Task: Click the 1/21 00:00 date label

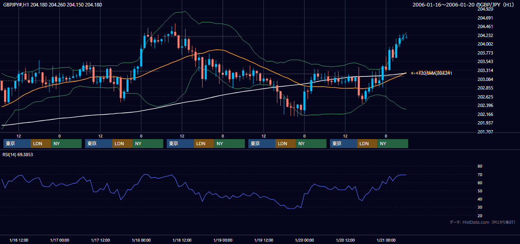Action: pos(386,240)
